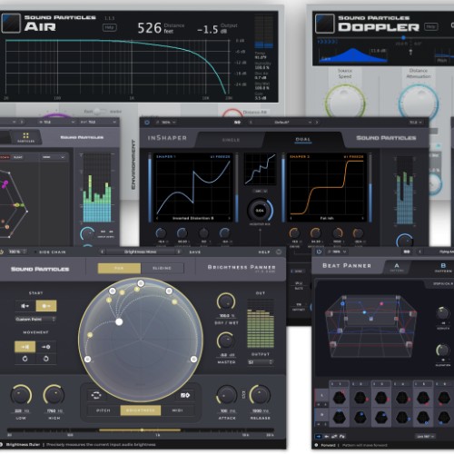This screenshot has height=454, width=454.
Task: Toggle the Beat Panner power button
Action: 319,252
